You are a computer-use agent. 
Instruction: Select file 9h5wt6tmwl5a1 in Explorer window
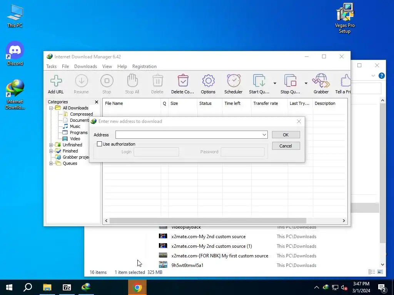187,265
